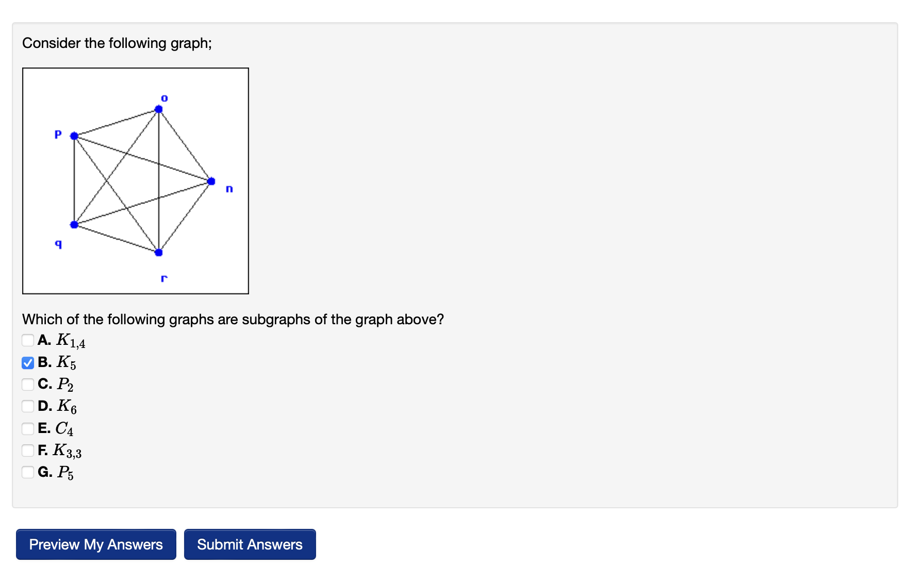
Task: Click vertex q in the graph image
Action: pos(74,224)
